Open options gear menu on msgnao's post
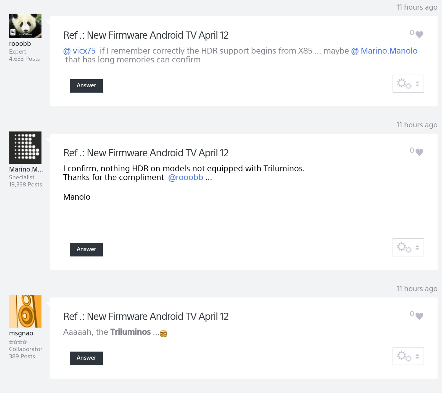The image size is (442, 393). pos(408,356)
